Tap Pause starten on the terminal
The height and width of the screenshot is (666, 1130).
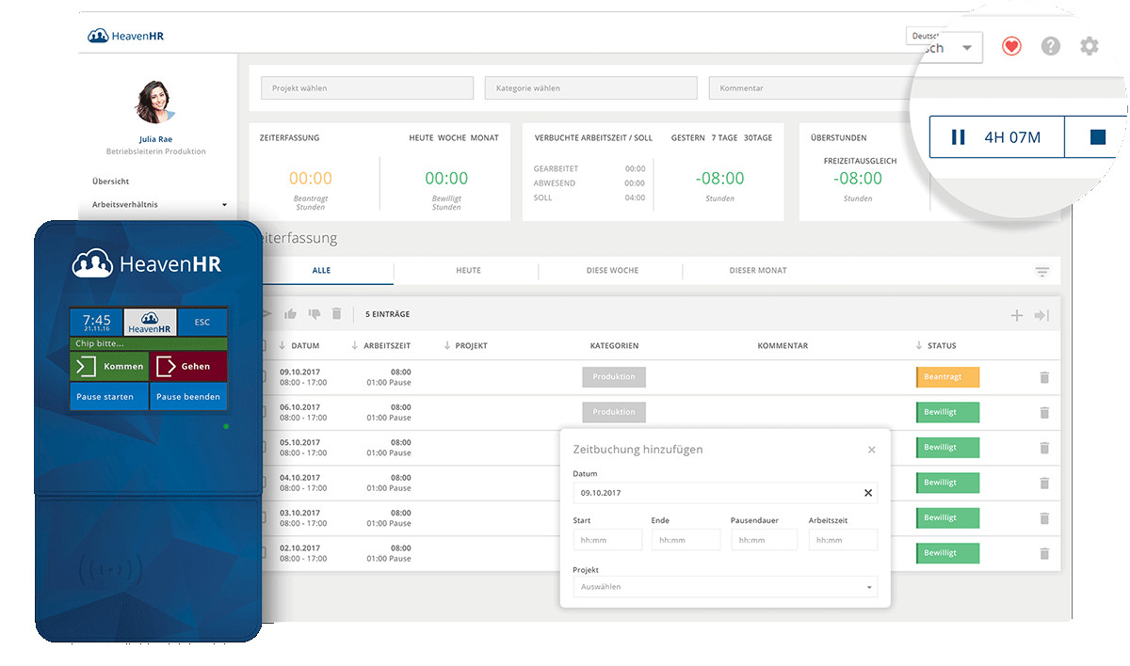click(x=109, y=397)
